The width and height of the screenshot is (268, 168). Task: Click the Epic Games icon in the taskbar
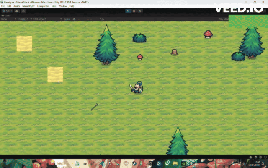[150, 163]
